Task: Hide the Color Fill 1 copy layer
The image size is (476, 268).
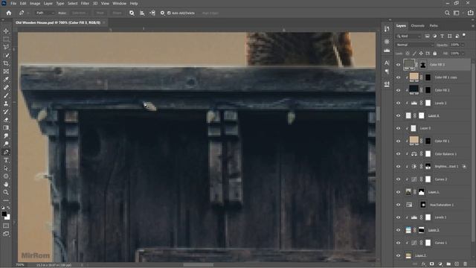Action: [x=398, y=77]
